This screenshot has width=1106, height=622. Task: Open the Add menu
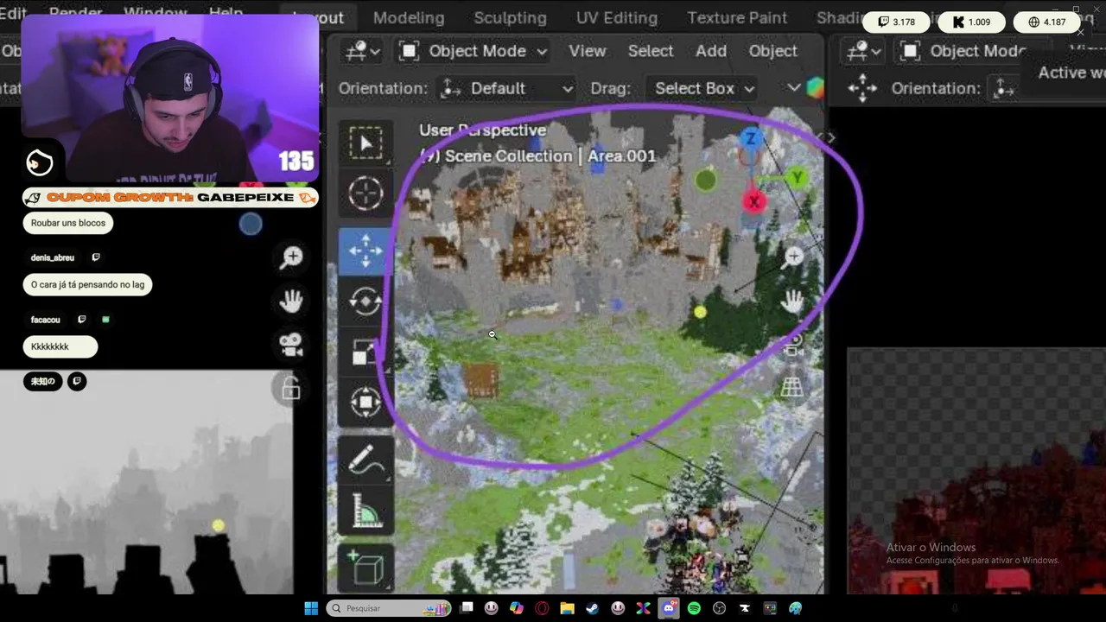pyautogui.click(x=711, y=51)
